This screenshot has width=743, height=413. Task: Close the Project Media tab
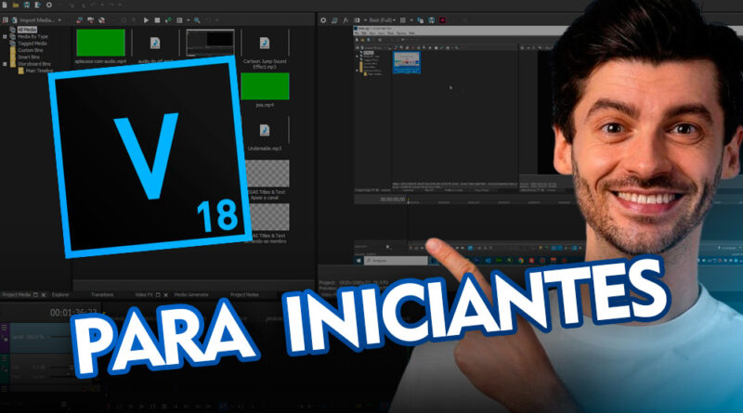point(44,294)
